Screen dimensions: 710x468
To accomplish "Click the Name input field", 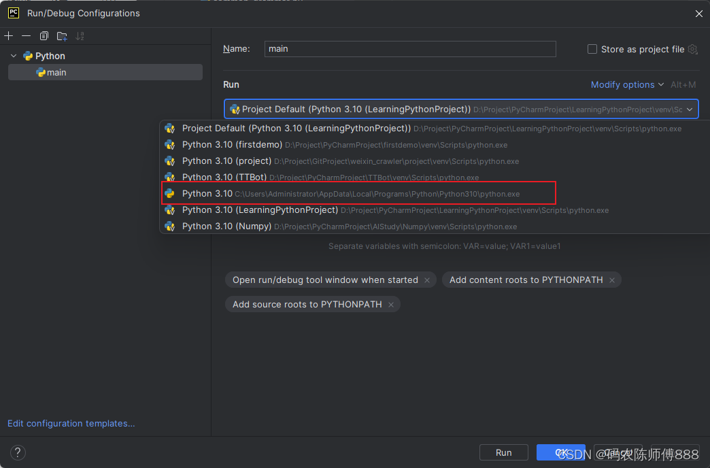I will point(410,49).
